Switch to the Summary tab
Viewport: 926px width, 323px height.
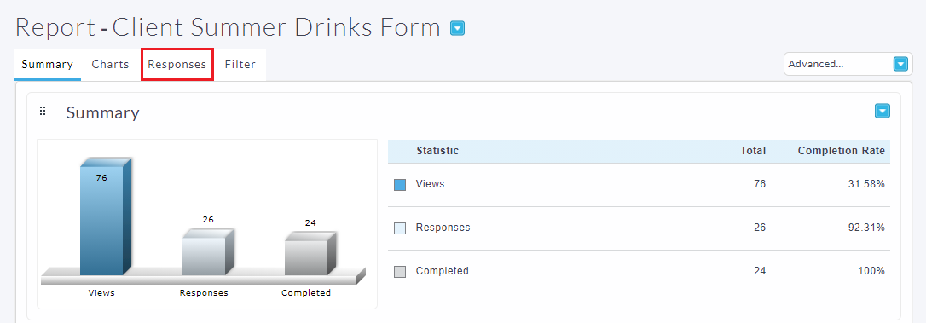click(47, 65)
